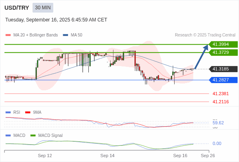This screenshot has width=239, height=162.
Task: Click the Research © 2025 Trading Central text
Action: pyautogui.click(x=205, y=35)
